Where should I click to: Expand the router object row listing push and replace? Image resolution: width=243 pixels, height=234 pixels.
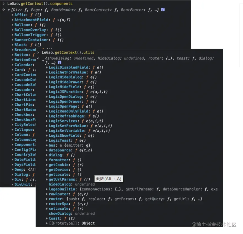point(47,199)
